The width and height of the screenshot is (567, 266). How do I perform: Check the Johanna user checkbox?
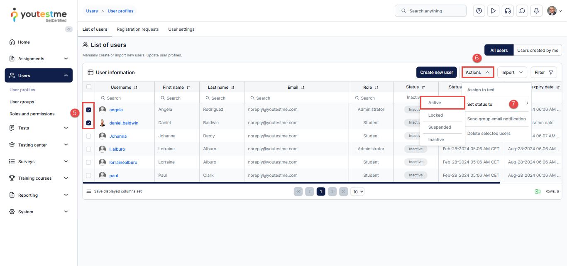tap(88, 136)
